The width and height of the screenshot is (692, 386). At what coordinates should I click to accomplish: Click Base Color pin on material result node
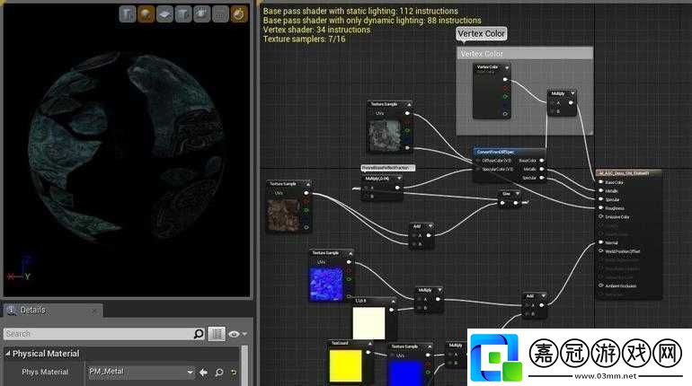[x=601, y=182]
